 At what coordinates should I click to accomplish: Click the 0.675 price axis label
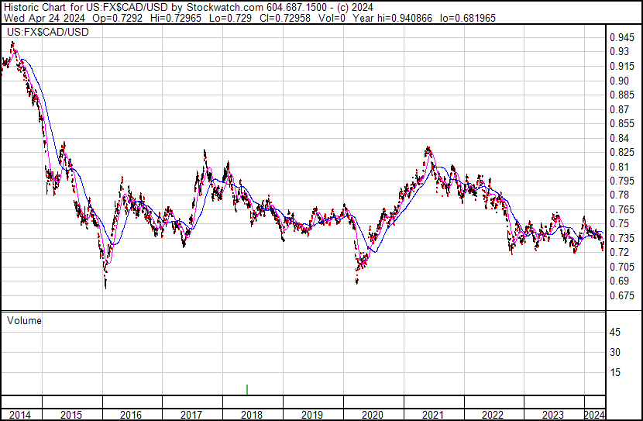(621, 295)
